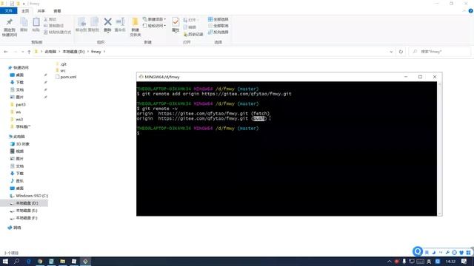
Task: Click the Up one level arrow
Action: click(x=29, y=52)
